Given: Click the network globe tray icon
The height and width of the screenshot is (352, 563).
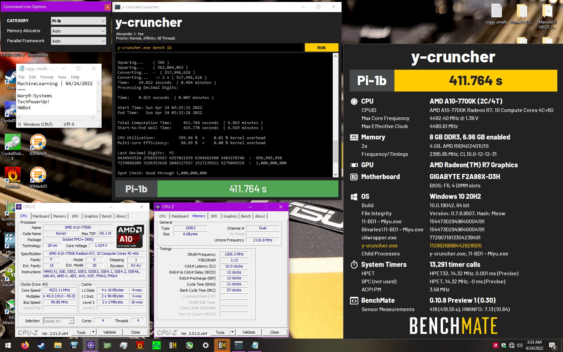Looking at the screenshot, I should click(511, 345).
